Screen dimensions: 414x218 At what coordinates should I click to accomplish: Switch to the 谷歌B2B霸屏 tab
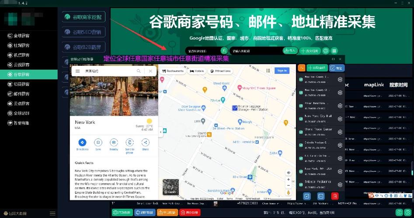pos(83,47)
